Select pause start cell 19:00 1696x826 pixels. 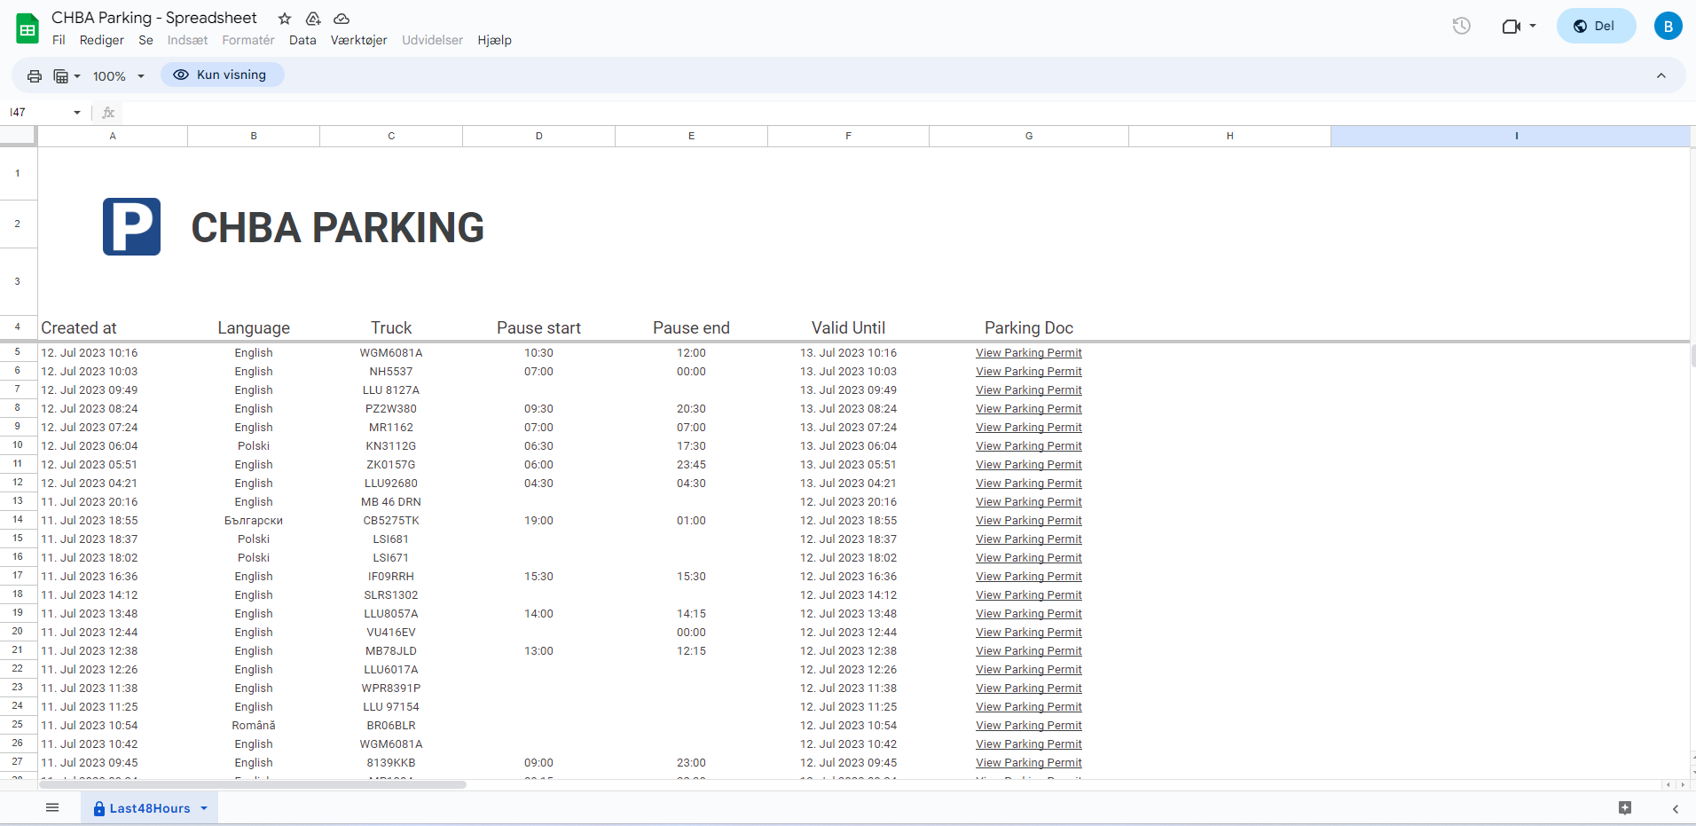[x=538, y=521]
